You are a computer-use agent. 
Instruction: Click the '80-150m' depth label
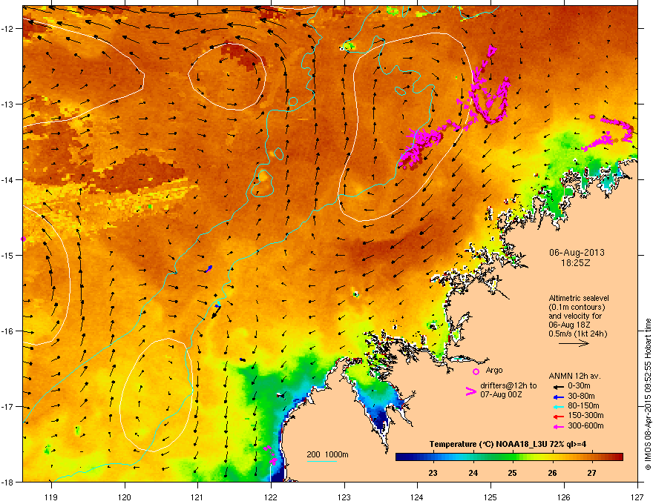click(x=583, y=406)
